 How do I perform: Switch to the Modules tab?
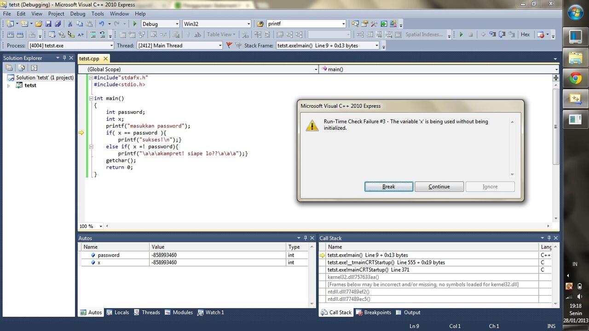click(x=179, y=312)
